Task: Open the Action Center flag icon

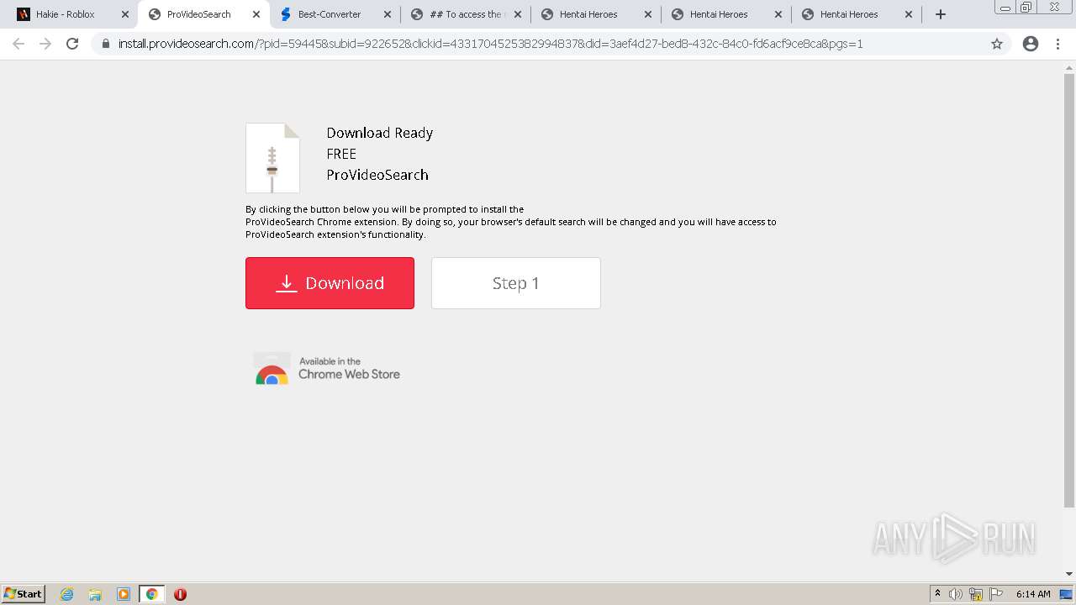Action: click(x=996, y=594)
